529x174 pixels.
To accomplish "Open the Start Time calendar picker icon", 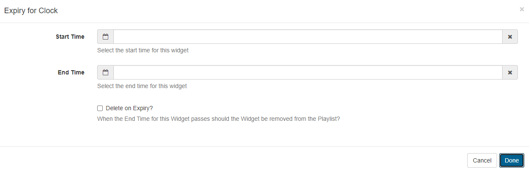I will (x=105, y=37).
